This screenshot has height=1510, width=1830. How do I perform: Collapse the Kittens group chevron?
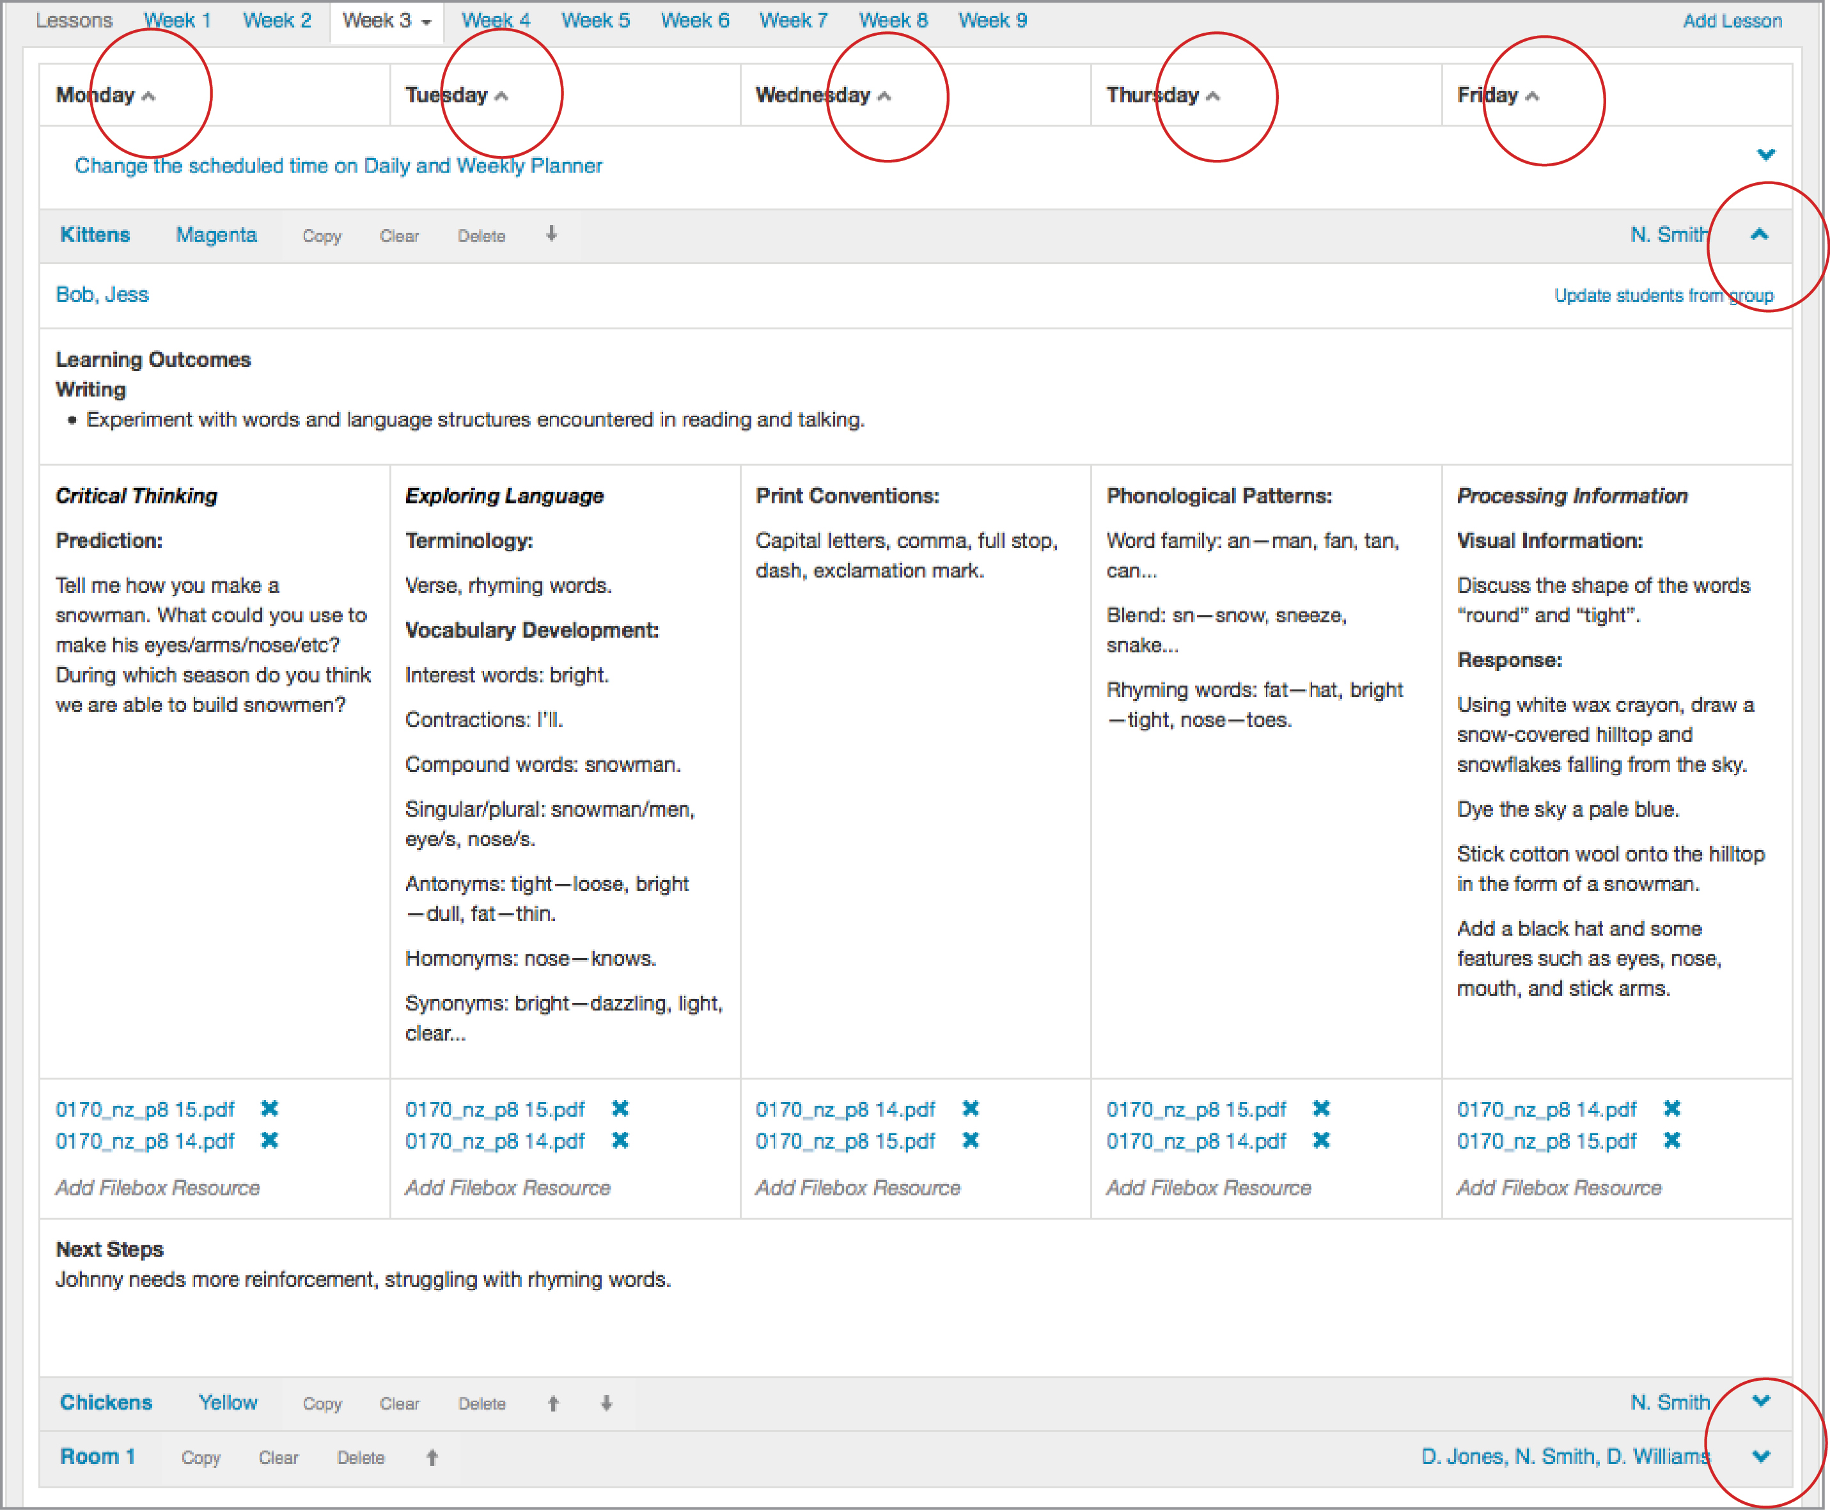(x=1760, y=234)
